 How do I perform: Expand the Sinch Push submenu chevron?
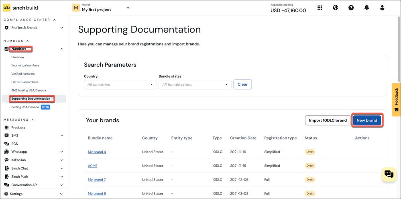(x=62, y=177)
